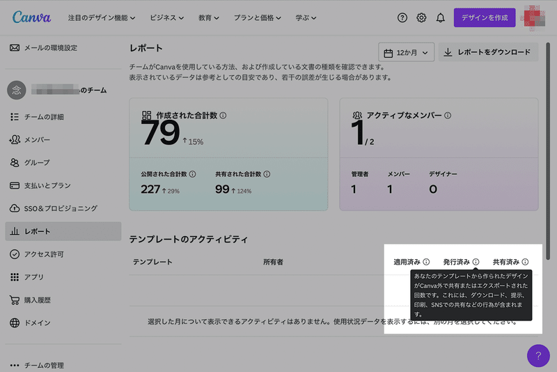Click the デザインを作成 button
Screen dimensions: 557x372
(485, 17)
